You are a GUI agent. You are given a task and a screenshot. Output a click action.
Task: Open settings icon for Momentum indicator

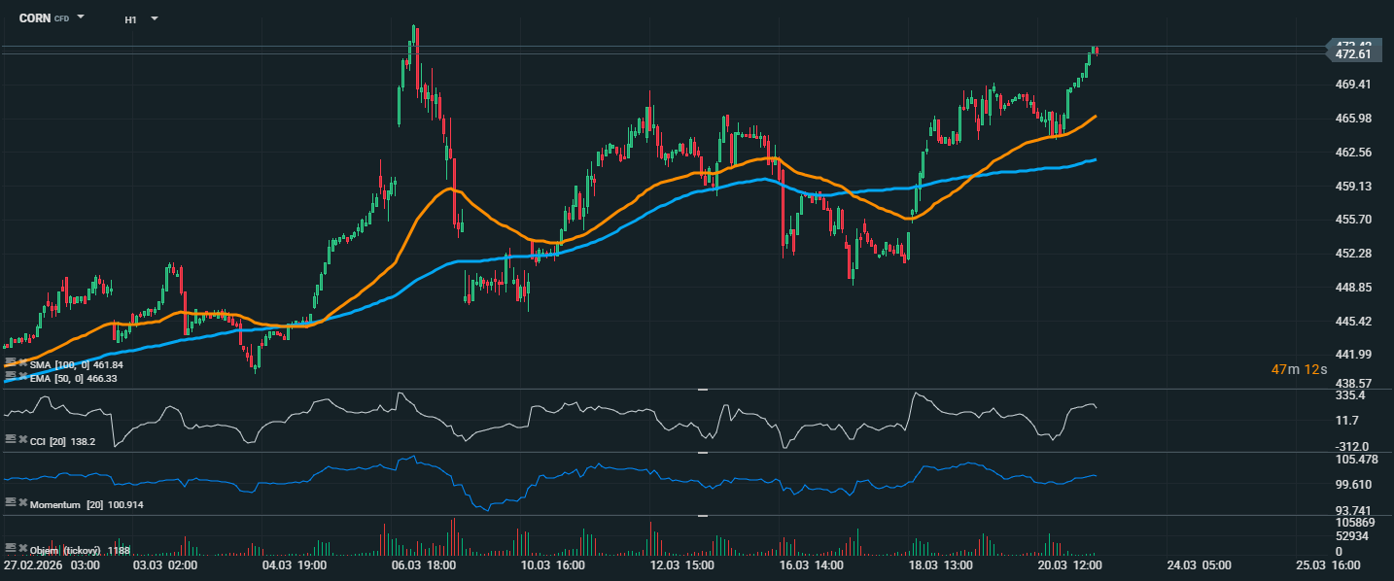(x=10, y=503)
